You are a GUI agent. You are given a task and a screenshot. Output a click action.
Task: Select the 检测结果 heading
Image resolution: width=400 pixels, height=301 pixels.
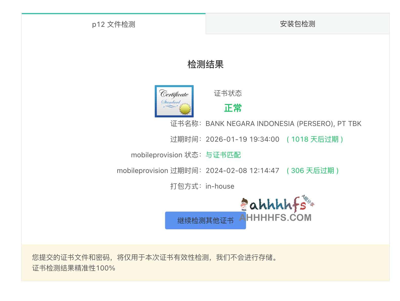tap(205, 64)
